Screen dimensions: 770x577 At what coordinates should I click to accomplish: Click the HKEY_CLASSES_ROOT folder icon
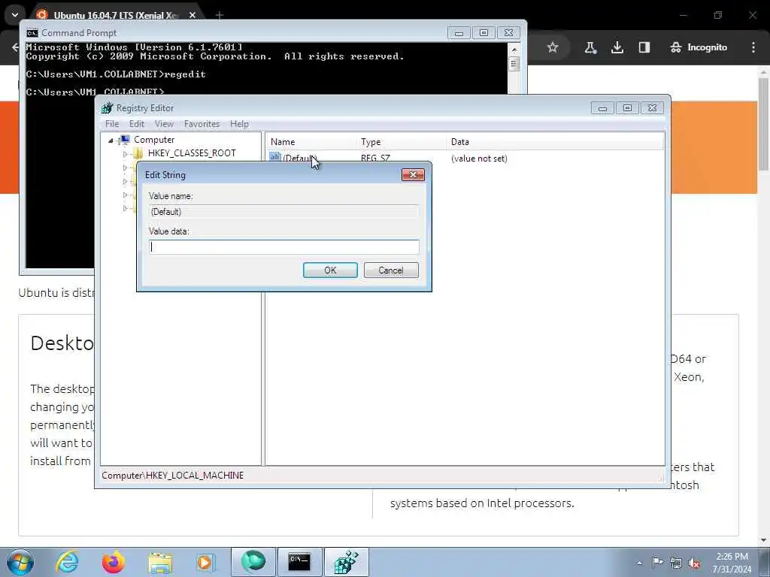[x=138, y=153]
